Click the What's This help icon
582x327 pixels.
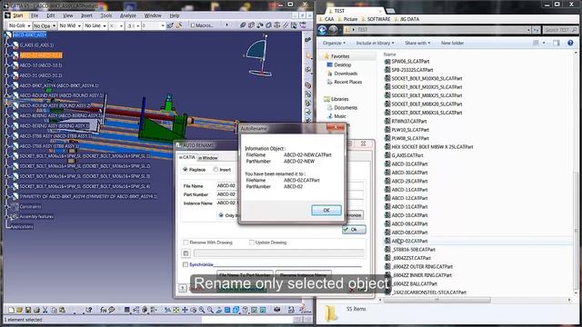click(89, 310)
